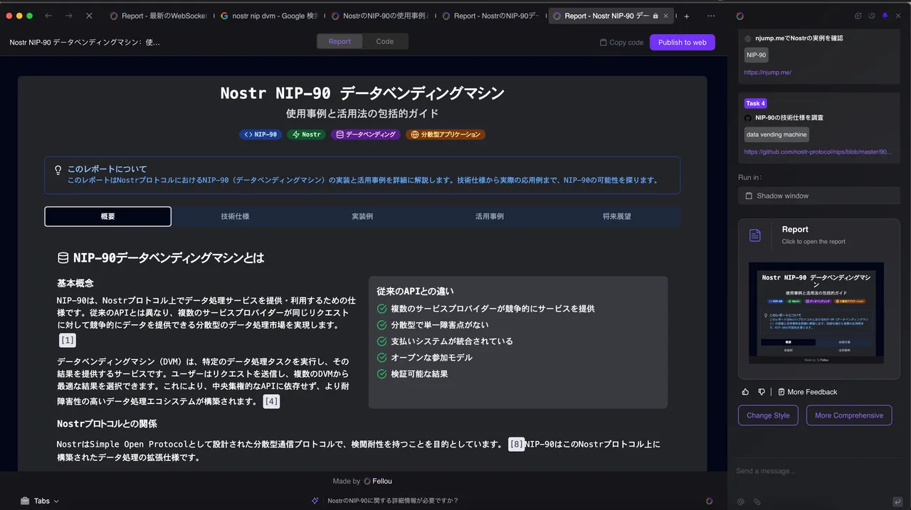The image size is (911, 510).
Task: Click citation reference [1]
Action: [x=68, y=341]
